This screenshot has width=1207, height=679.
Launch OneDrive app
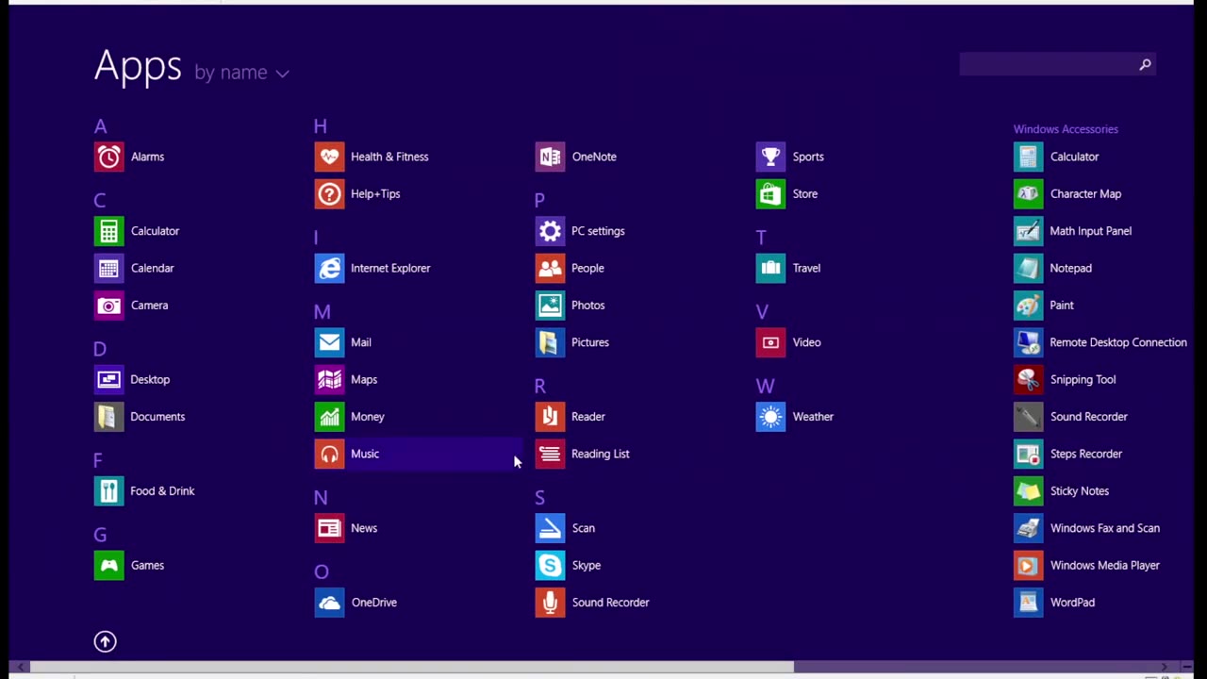tap(329, 603)
